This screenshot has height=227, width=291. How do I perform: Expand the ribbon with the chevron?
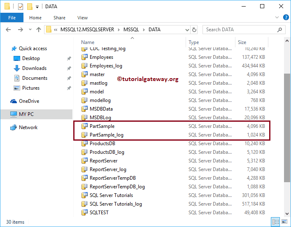pos(277,17)
